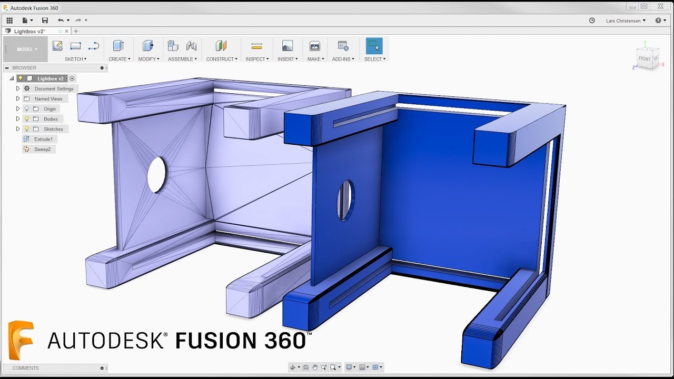Expand the Named Views node
Image resolution: width=674 pixels, height=379 pixels.
click(x=18, y=98)
